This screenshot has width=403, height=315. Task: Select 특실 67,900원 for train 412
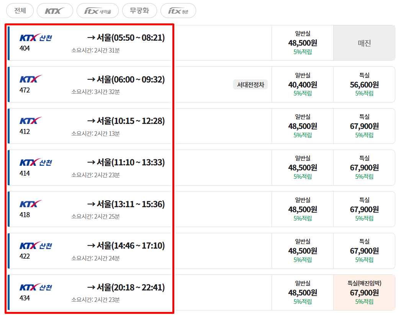click(364, 126)
